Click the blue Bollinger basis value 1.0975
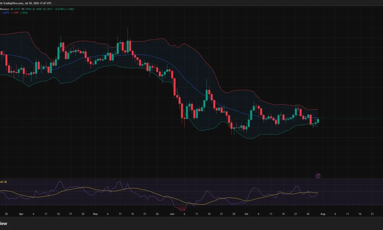Image resolution: width=383 pixels, height=230 pixels. tap(5, 13)
